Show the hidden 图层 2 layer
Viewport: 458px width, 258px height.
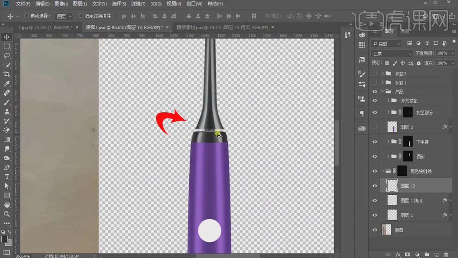point(375,127)
